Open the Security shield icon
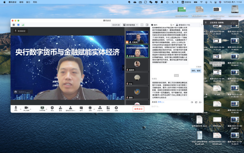Screen dimensions: 244x153 click(52, 108)
